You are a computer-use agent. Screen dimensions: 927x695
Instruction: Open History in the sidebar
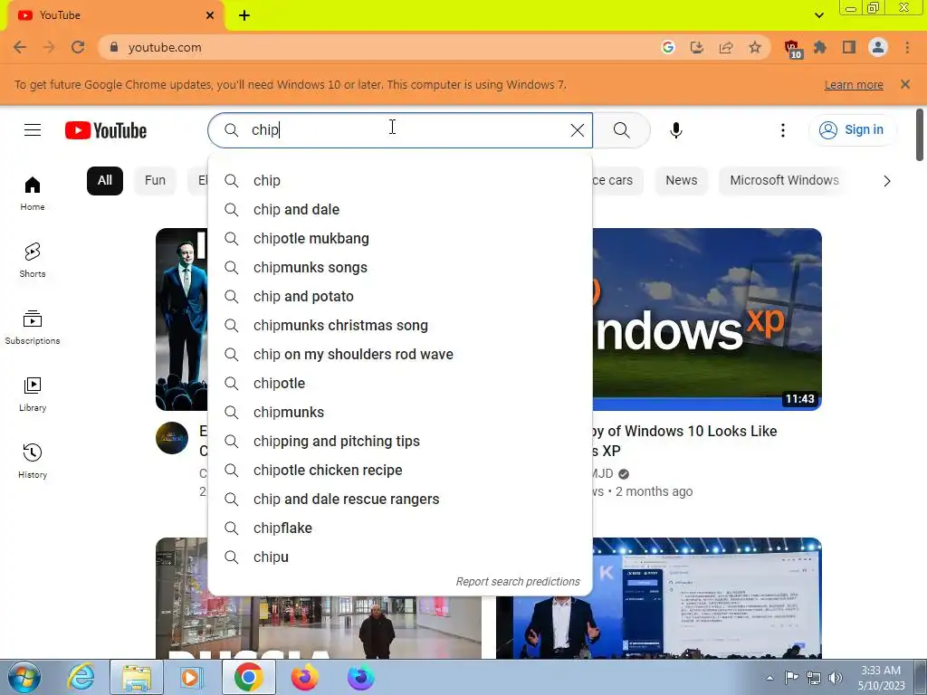(33, 461)
